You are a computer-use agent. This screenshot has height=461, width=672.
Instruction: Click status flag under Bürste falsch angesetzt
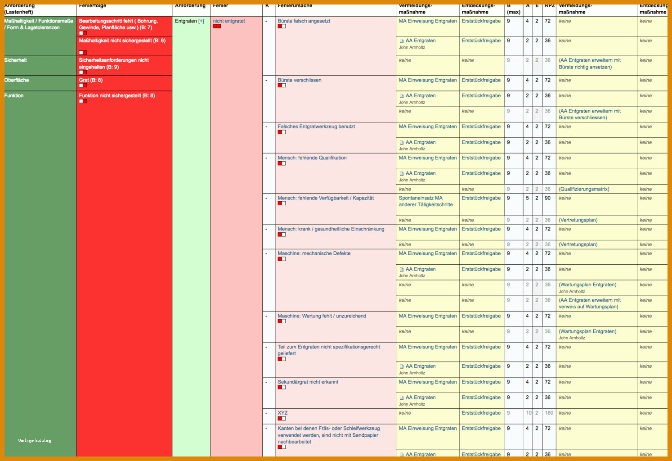282,27
